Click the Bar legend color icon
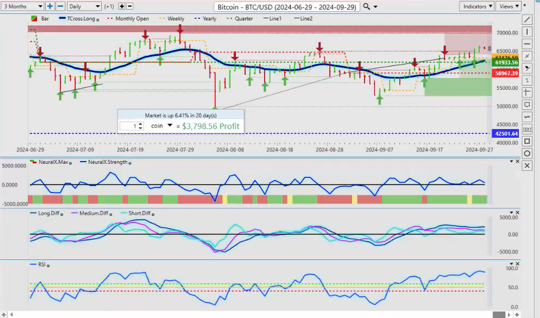This screenshot has height=318, width=540. click(x=34, y=19)
